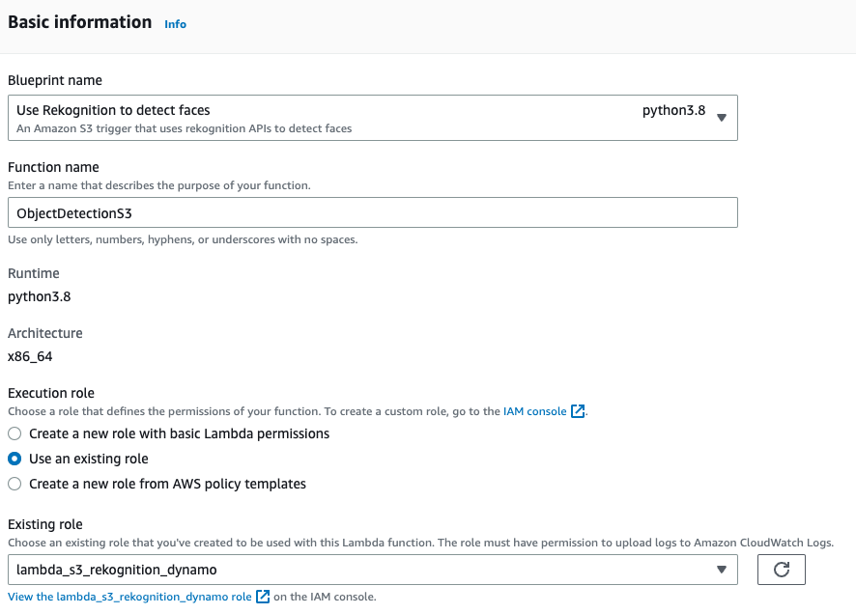Choose 'Create a new role from AWS policy templates'

pos(14,485)
